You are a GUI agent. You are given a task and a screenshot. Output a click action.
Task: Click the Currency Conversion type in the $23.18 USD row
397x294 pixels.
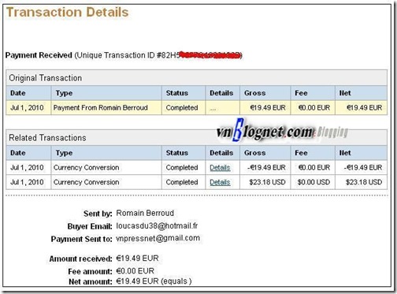pyautogui.click(x=86, y=182)
